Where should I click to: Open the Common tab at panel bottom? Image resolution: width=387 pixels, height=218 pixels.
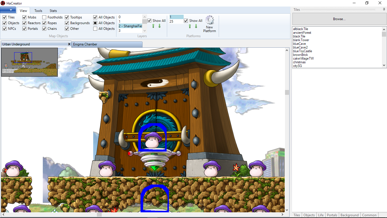(x=369, y=215)
